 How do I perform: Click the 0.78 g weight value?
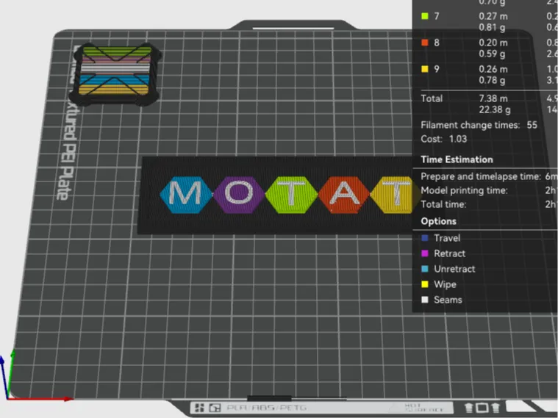coord(492,80)
